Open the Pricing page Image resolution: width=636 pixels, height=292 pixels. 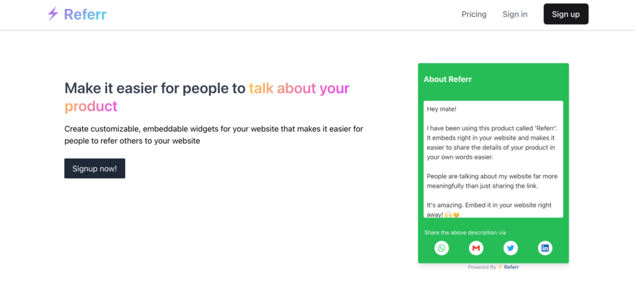[474, 14]
